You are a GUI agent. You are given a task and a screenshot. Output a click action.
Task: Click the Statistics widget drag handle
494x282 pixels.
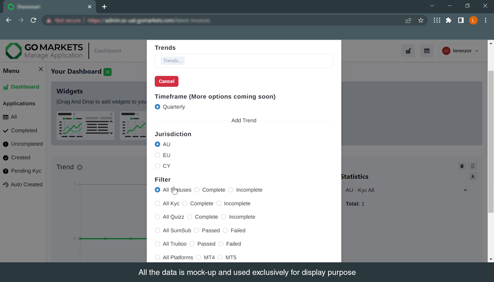473,166
